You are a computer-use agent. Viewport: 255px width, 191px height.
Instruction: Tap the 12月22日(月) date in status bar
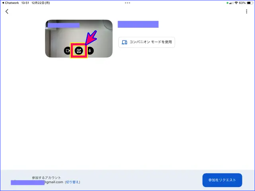41,3
